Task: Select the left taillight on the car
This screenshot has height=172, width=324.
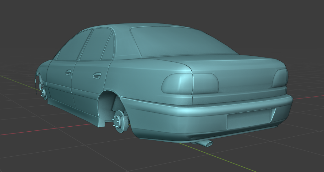Action: [x=190, y=83]
